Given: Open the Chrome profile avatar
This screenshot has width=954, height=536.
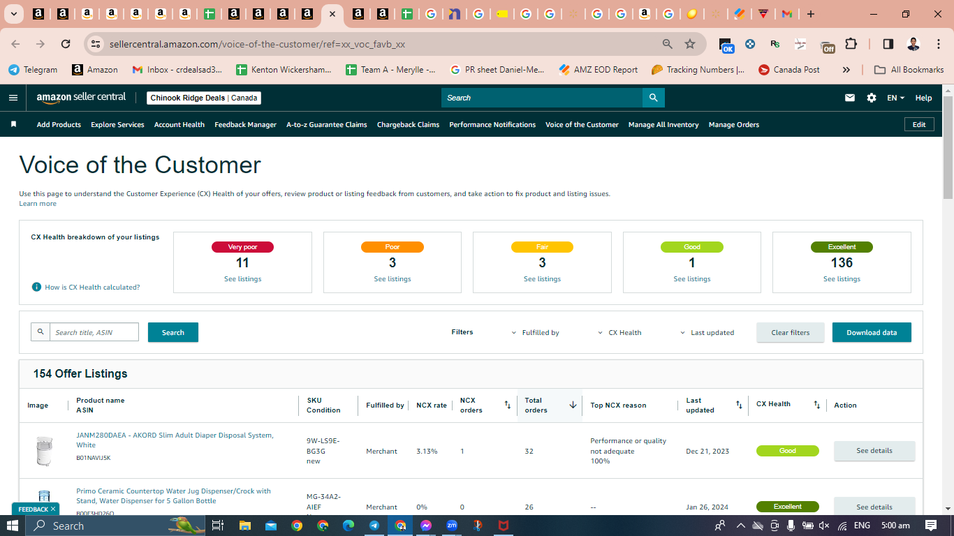Looking at the screenshot, I should pos(913,44).
